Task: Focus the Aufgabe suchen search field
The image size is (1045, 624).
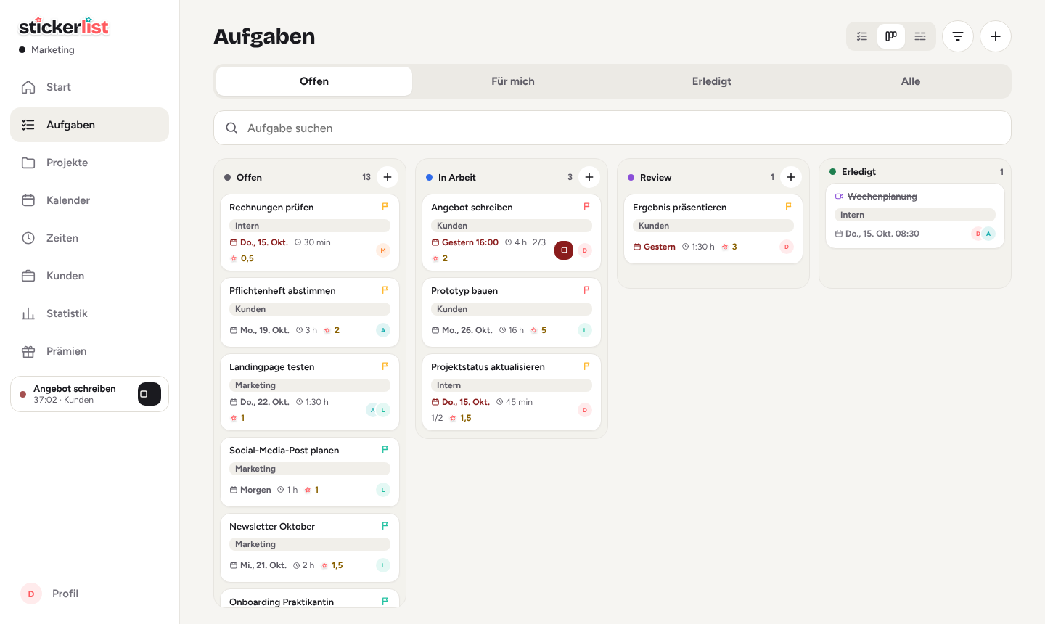Action: click(612, 128)
